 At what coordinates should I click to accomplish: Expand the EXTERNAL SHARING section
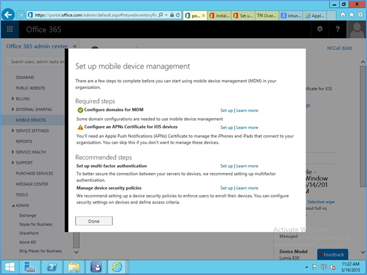pyautogui.click(x=13, y=109)
